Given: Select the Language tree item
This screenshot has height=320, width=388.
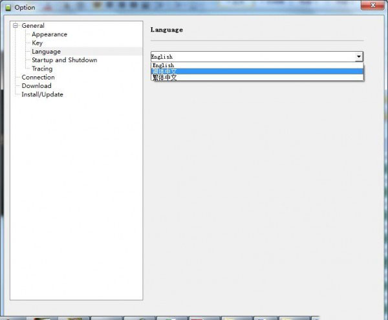Looking at the screenshot, I should [x=47, y=52].
